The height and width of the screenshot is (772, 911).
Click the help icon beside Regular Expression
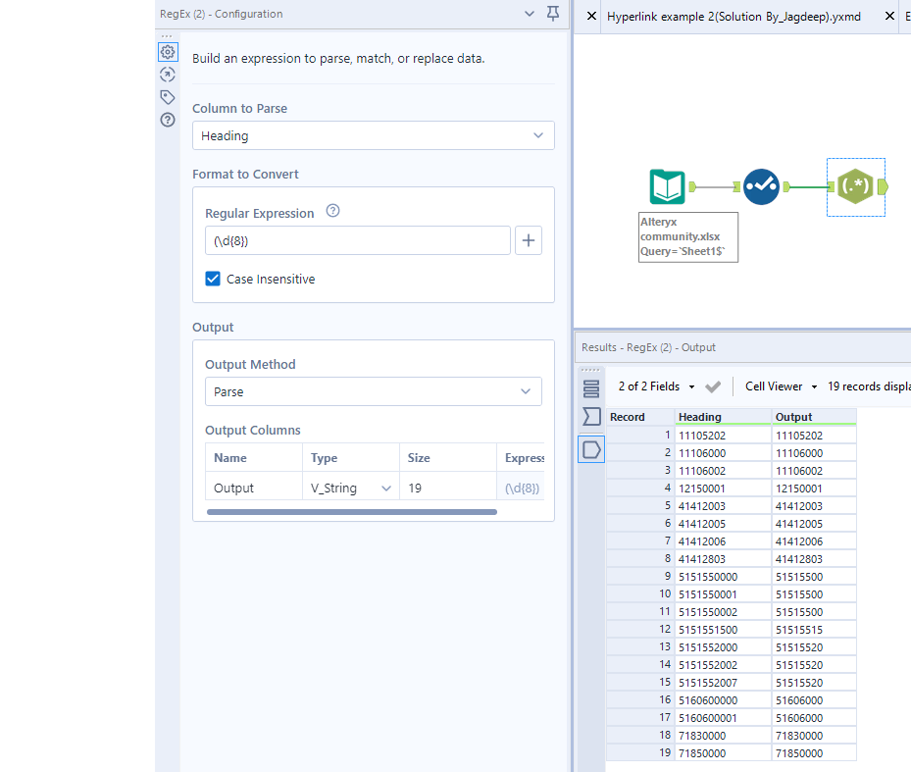(332, 212)
